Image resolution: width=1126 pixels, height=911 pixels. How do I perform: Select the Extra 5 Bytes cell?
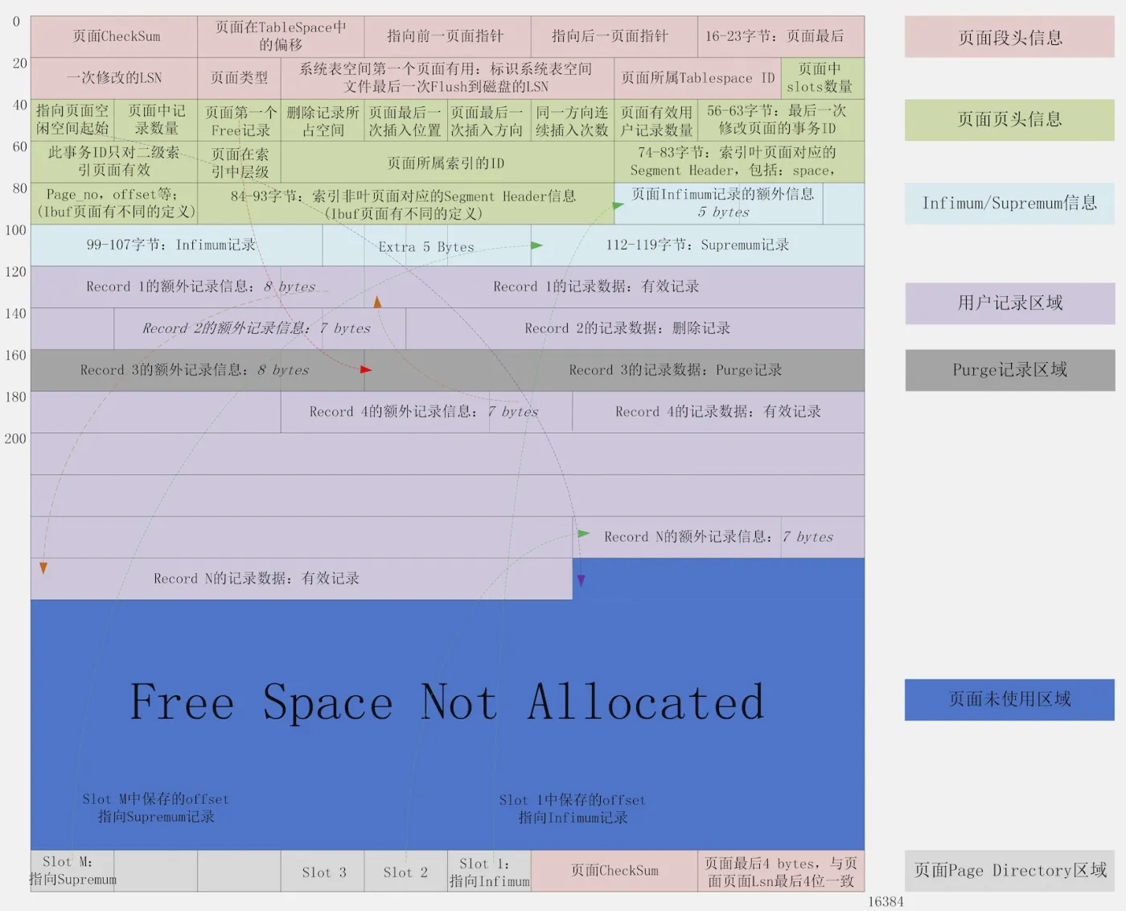click(x=426, y=245)
